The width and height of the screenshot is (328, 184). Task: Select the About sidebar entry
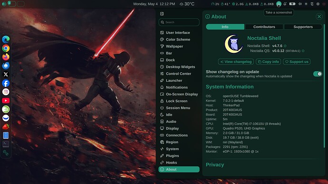coord(179,169)
